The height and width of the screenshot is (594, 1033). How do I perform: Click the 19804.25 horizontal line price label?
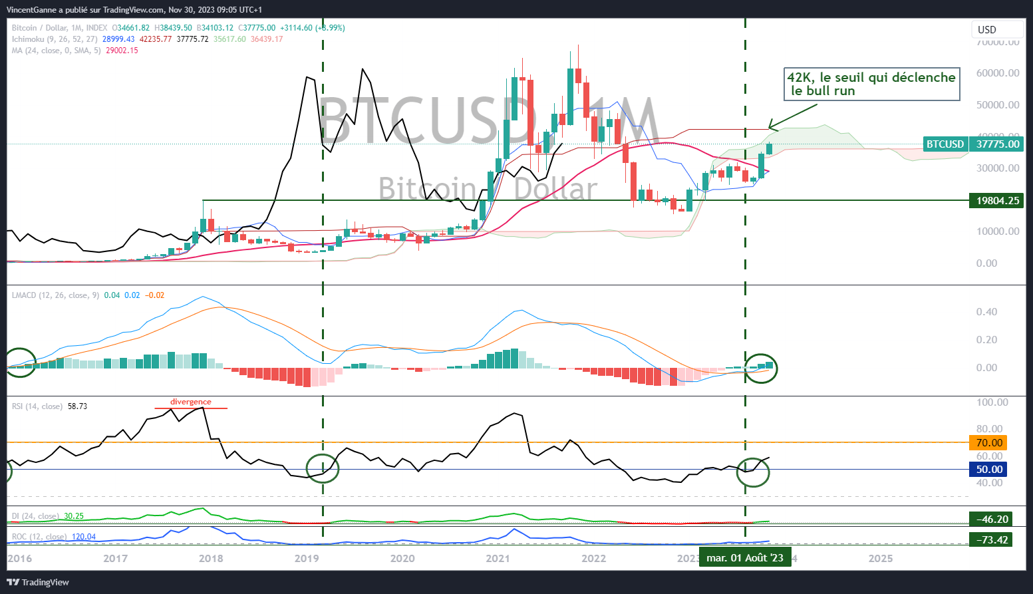tap(997, 201)
